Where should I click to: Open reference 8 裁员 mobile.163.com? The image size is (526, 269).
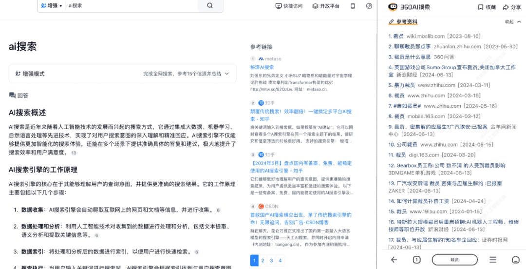(434, 116)
